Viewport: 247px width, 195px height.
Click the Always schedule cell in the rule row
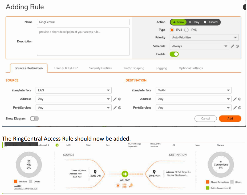pos(220,145)
